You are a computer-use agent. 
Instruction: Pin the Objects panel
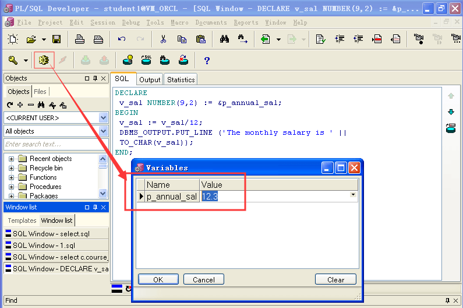click(x=95, y=78)
